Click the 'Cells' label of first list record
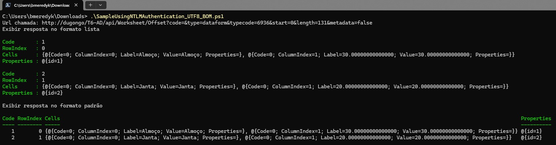The image size is (556, 145). pyautogui.click(x=10, y=55)
